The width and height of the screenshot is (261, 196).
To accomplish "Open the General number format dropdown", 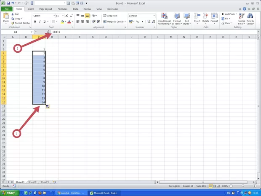I will [154, 16].
